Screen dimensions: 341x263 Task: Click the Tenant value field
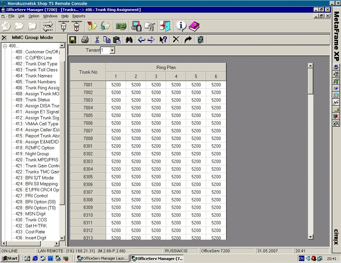click(x=105, y=50)
